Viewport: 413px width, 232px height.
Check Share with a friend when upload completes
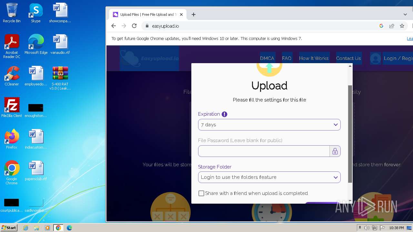pyautogui.click(x=201, y=193)
